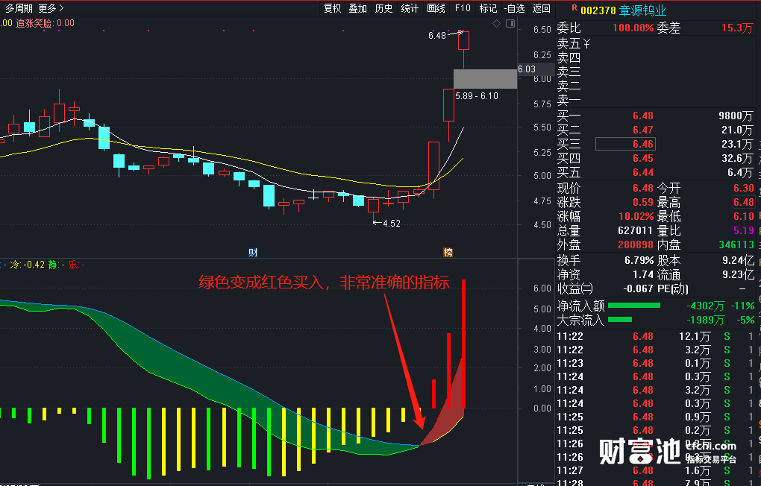Click the 卖五 ask row label
Screen dimensions: 761x486
[569, 44]
